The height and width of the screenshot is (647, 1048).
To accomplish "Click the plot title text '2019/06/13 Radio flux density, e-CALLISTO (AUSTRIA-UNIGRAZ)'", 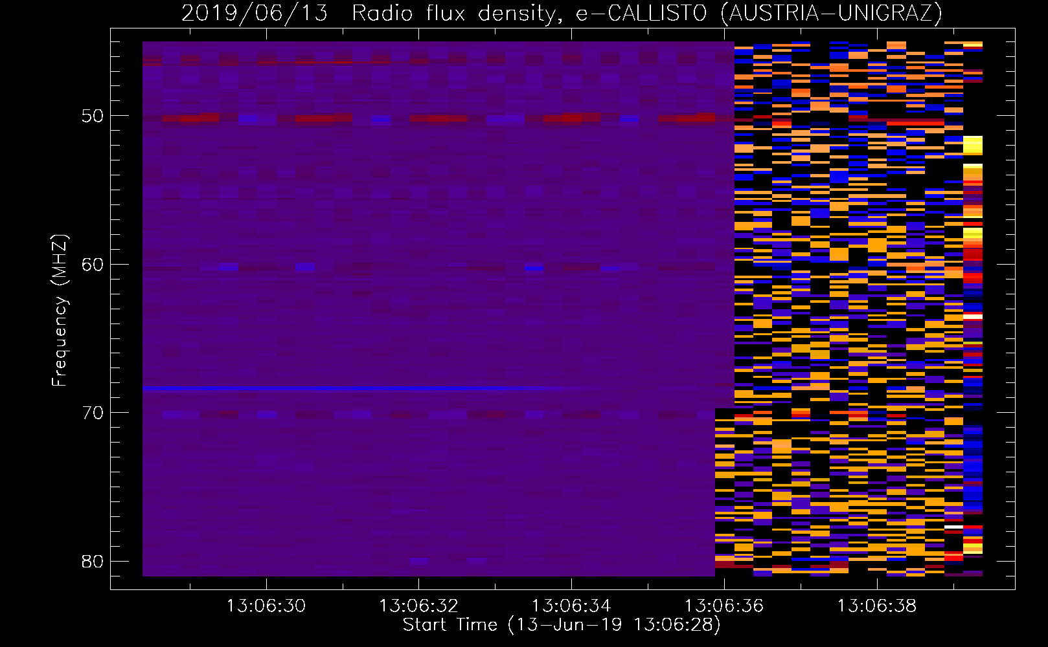I will [562, 13].
